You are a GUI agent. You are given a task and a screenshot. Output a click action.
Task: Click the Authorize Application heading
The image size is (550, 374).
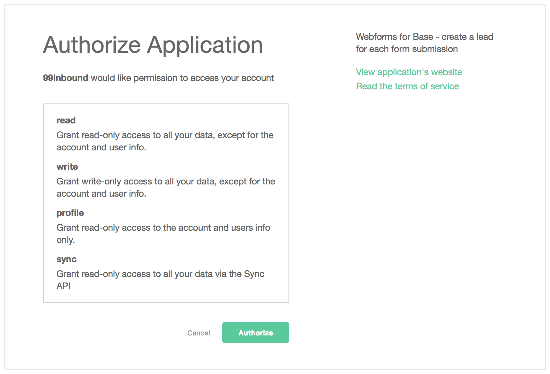click(153, 45)
